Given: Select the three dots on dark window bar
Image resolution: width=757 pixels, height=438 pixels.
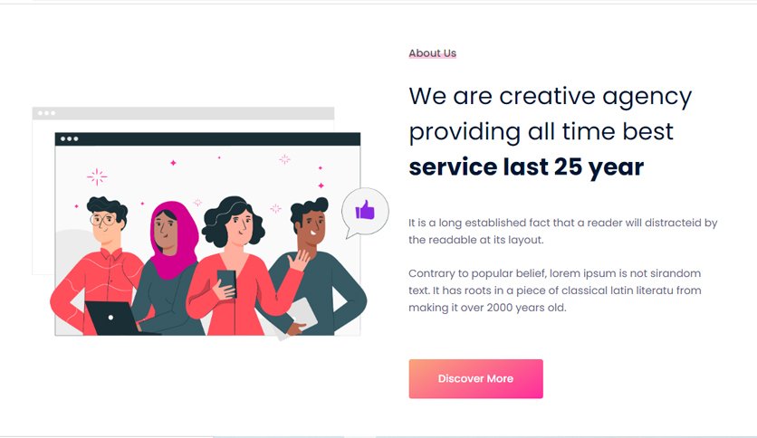Looking at the screenshot, I should [x=69, y=139].
